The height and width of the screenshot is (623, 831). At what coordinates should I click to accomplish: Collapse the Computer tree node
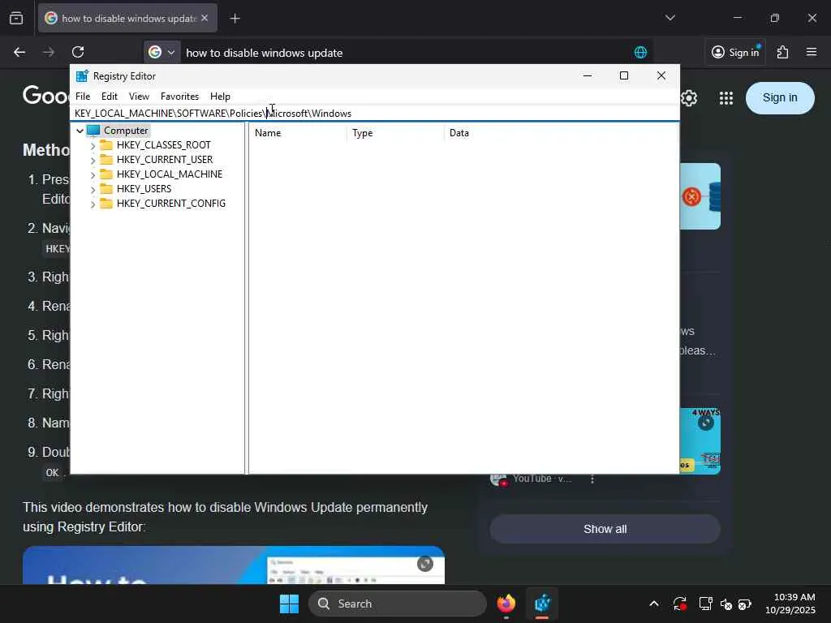80,131
